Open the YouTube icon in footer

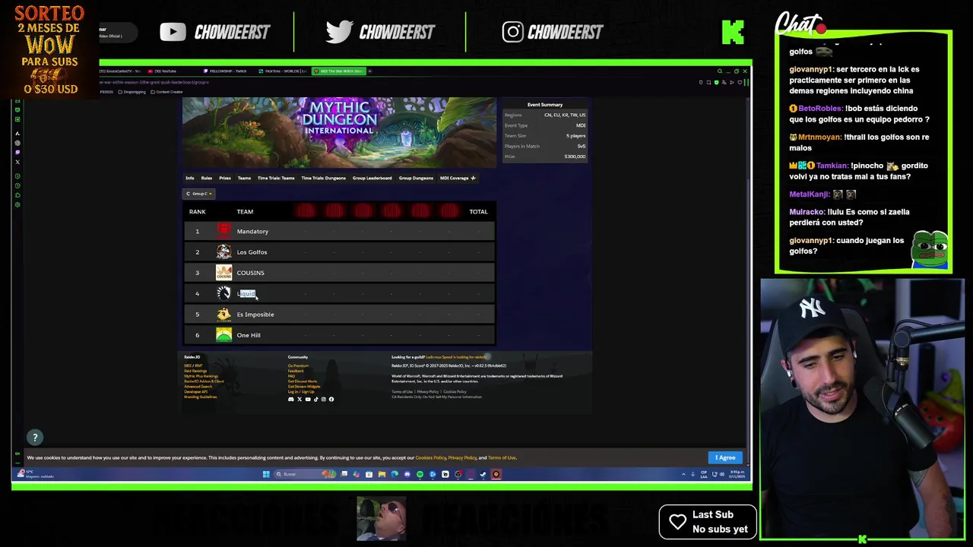[x=308, y=399]
